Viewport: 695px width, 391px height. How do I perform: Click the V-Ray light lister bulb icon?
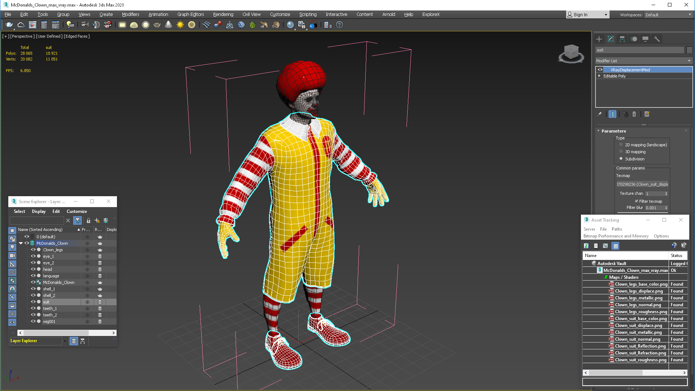click(70, 25)
